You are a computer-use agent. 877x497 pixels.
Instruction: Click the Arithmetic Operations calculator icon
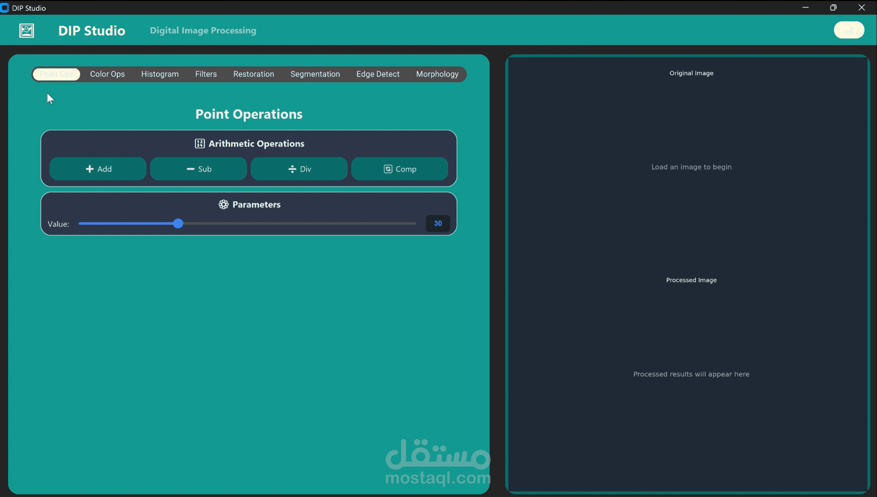click(199, 144)
